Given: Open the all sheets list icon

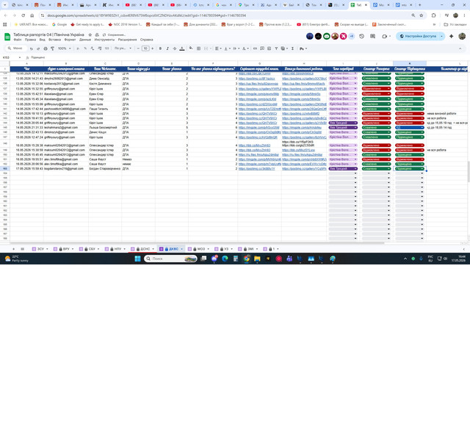Looking at the screenshot, I should (x=23, y=249).
